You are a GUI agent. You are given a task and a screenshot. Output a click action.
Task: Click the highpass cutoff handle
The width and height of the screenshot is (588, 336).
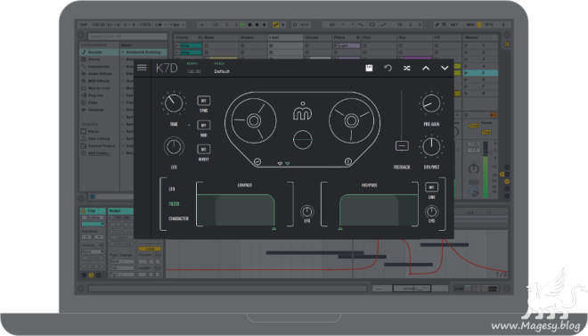[x=339, y=228]
